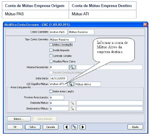The height and width of the screenshot is (136, 153).
Task: Click Emitente Mútuo name field
Action: point(109,103)
